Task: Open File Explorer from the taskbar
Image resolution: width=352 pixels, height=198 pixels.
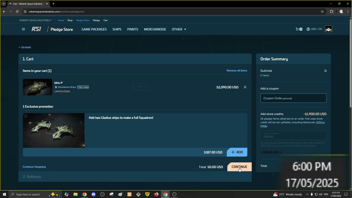Action: 75,194
